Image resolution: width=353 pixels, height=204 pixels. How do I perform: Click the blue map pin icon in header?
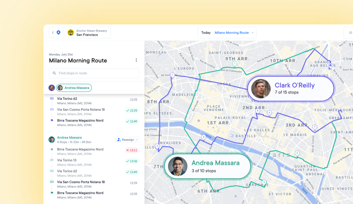point(58,32)
